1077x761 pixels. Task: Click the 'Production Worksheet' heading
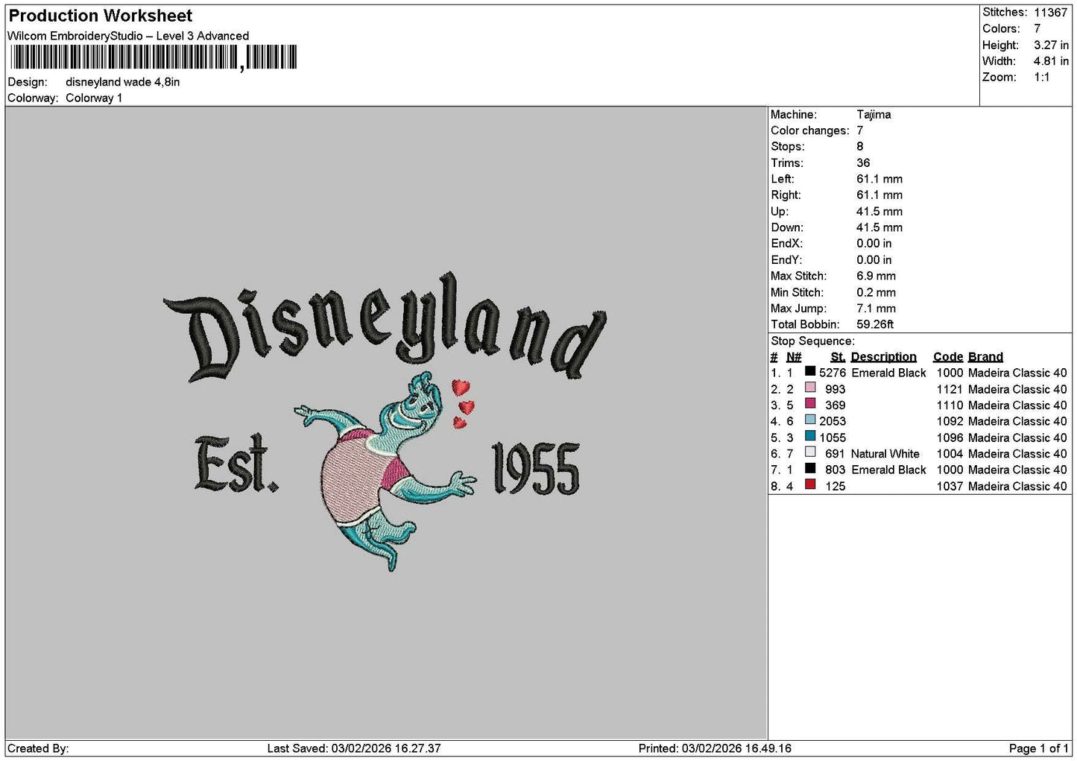[x=101, y=16]
